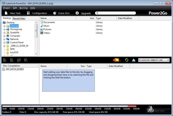
Task: Click MY_DATA_012910 disc icon
Action: [x=4, y=69]
